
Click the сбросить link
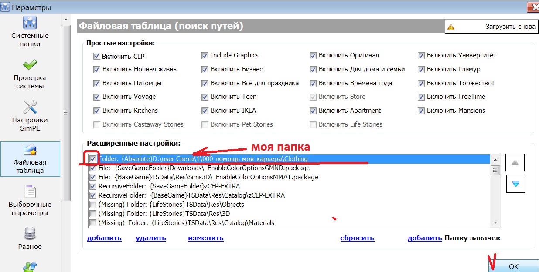(357, 238)
